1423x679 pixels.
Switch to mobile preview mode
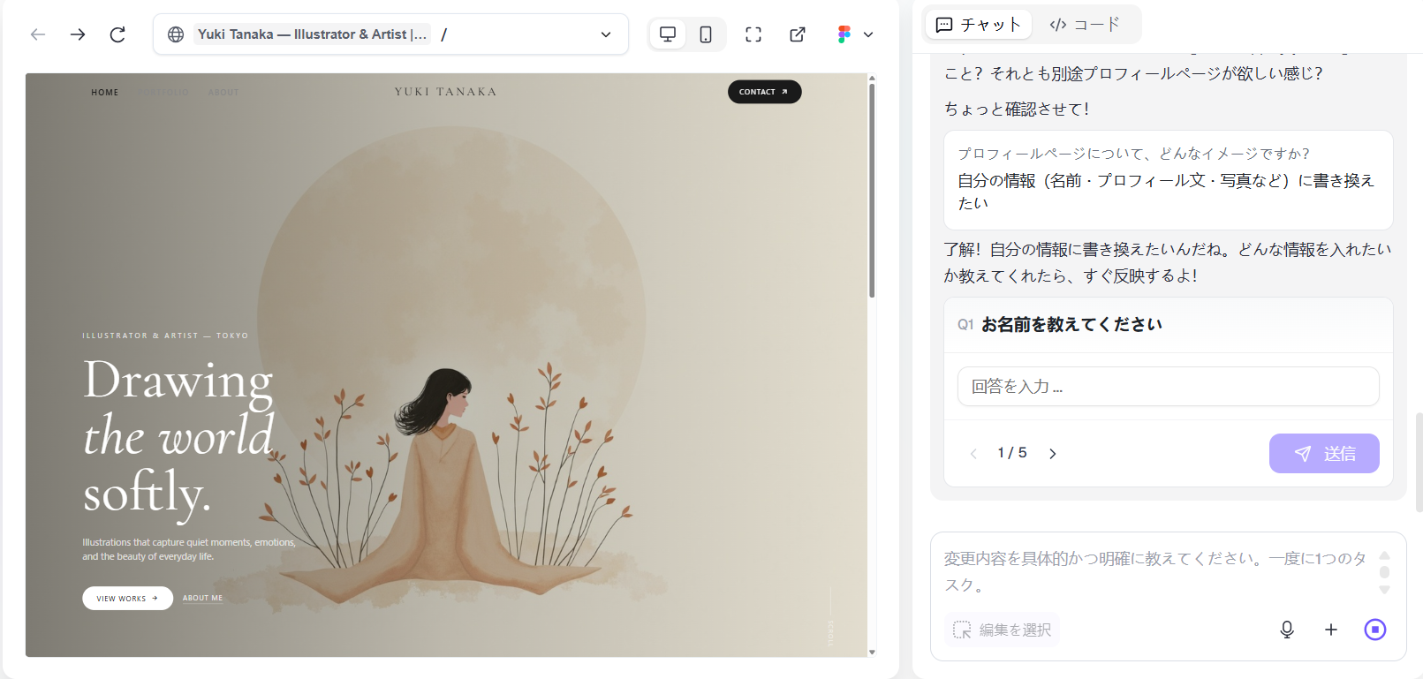coord(706,34)
